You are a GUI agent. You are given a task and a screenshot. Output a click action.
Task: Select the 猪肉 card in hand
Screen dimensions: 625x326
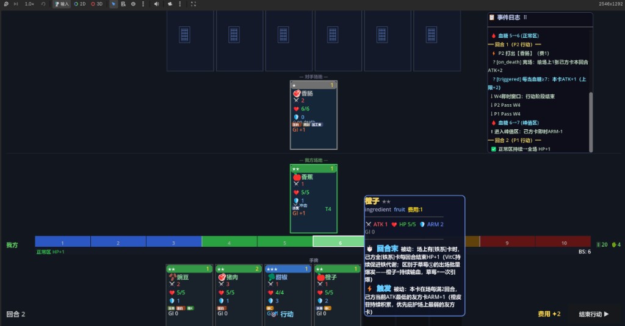pyautogui.click(x=239, y=296)
